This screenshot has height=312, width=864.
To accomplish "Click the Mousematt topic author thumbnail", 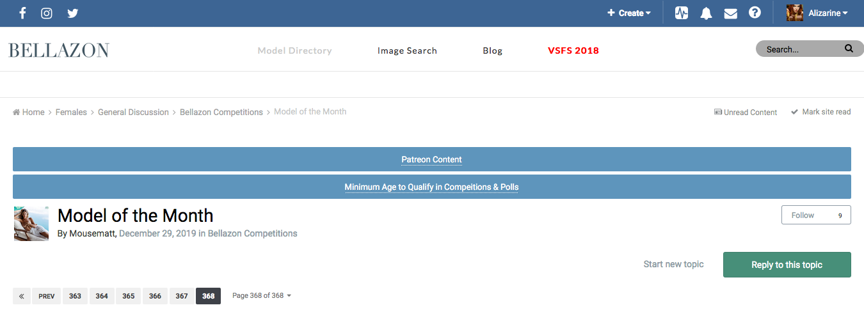I will [31, 224].
